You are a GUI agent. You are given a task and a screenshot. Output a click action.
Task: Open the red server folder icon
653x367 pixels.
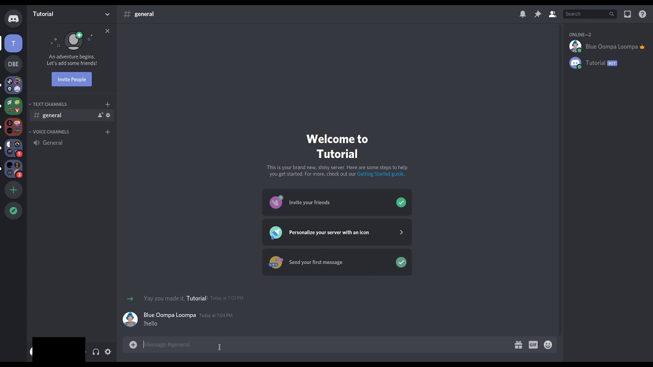(13, 127)
